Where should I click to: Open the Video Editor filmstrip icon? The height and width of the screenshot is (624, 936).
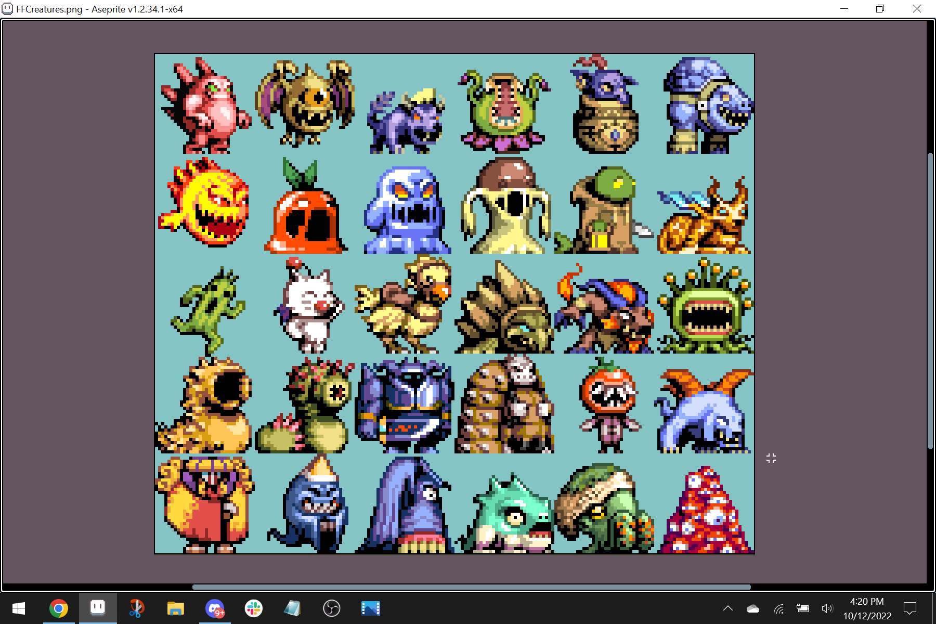(370, 608)
